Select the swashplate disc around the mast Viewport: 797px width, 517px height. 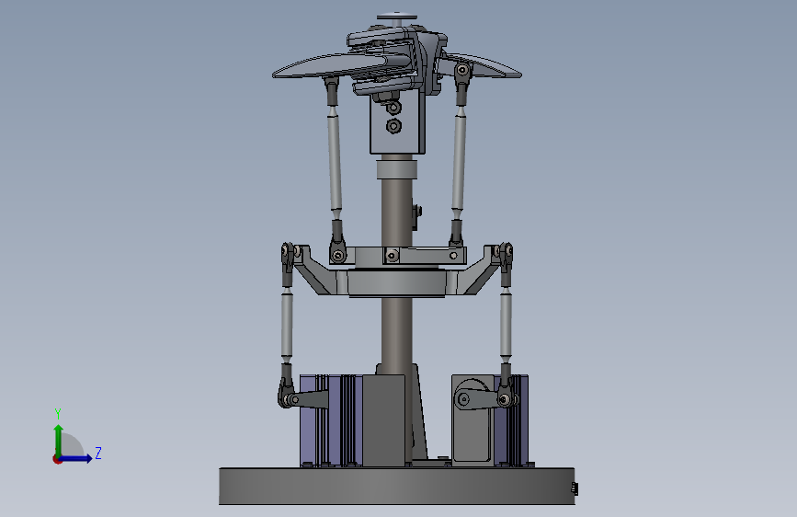click(x=396, y=283)
